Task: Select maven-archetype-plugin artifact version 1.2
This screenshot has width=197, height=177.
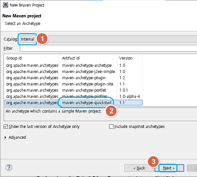Action: (x=73, y=78)
